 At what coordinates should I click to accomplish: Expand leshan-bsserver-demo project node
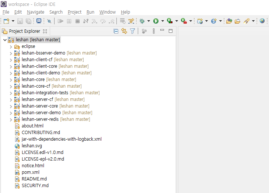(11, 53)
